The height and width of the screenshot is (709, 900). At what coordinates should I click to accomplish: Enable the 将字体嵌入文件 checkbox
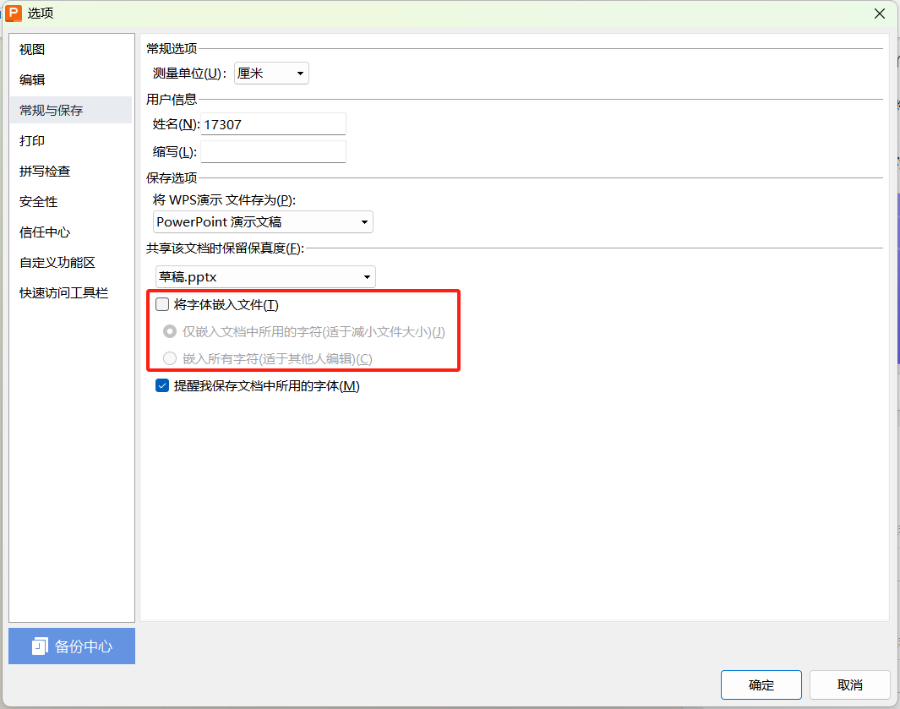[162, 305]
